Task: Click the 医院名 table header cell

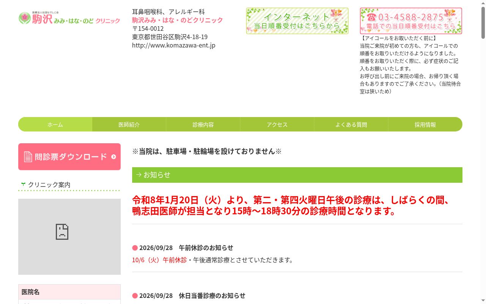Action: pyautogui.click(x=69, y=292)
